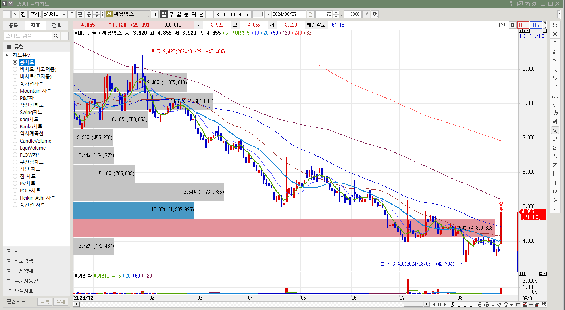Click the price bar settings gear next to [일]
Image resolution: width=565 pixels, height=310 pixels.
513,25
